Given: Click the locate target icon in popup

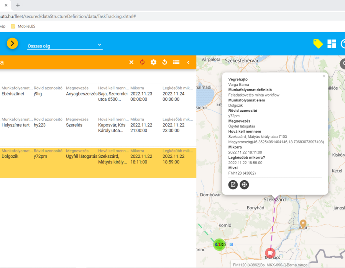Looking at the screenshot, I should (244, 185).
